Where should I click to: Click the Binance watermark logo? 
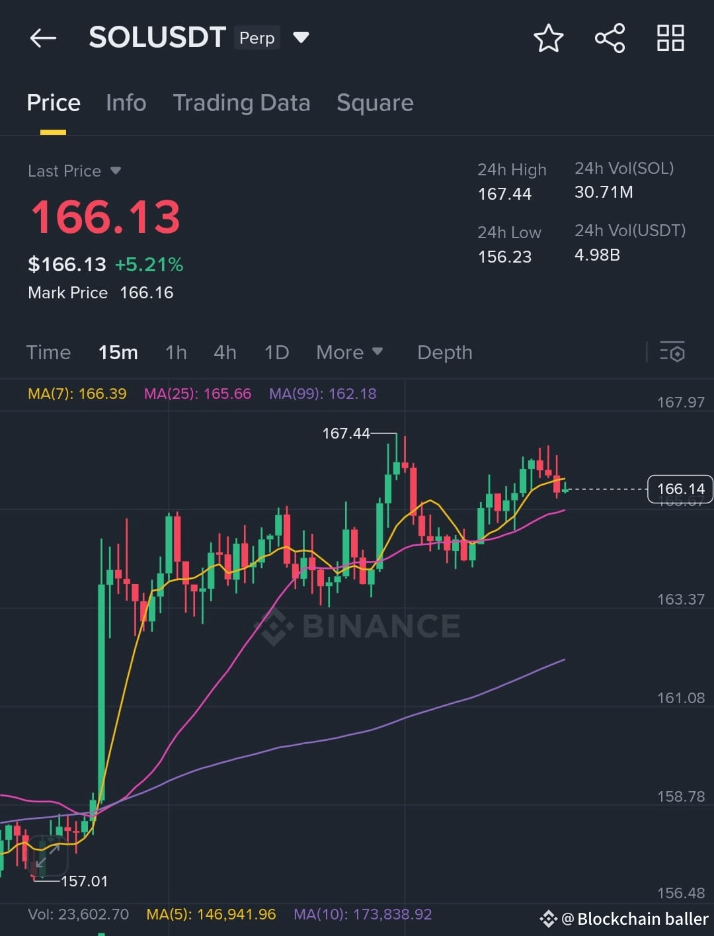click(358, 626)
